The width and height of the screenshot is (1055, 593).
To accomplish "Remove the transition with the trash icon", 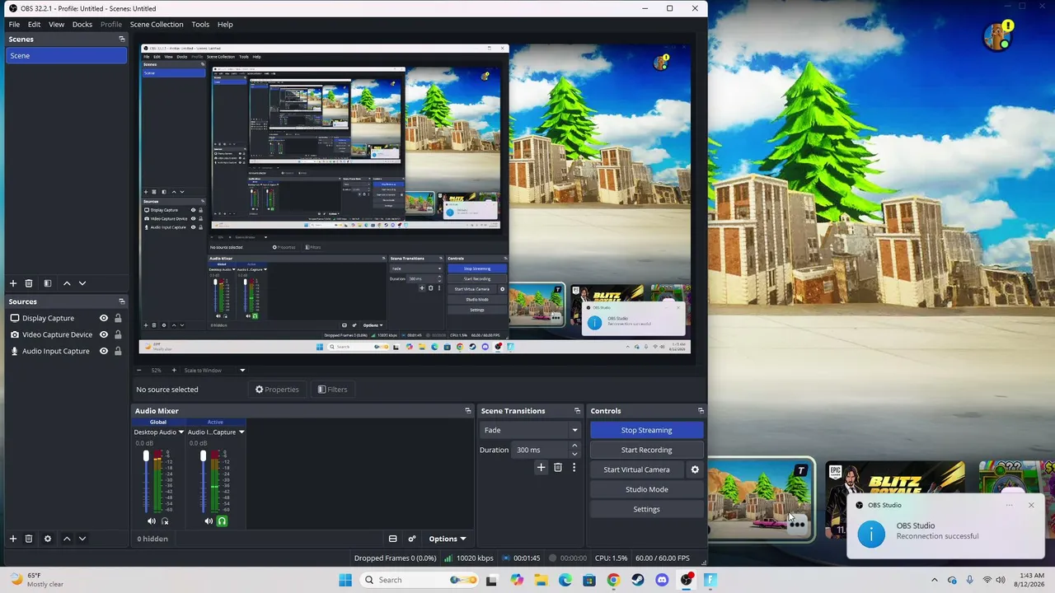I will [x=558, y=467].
